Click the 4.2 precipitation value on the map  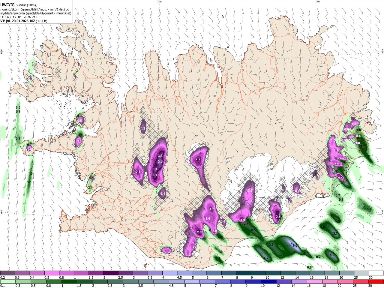pos(266,258)
